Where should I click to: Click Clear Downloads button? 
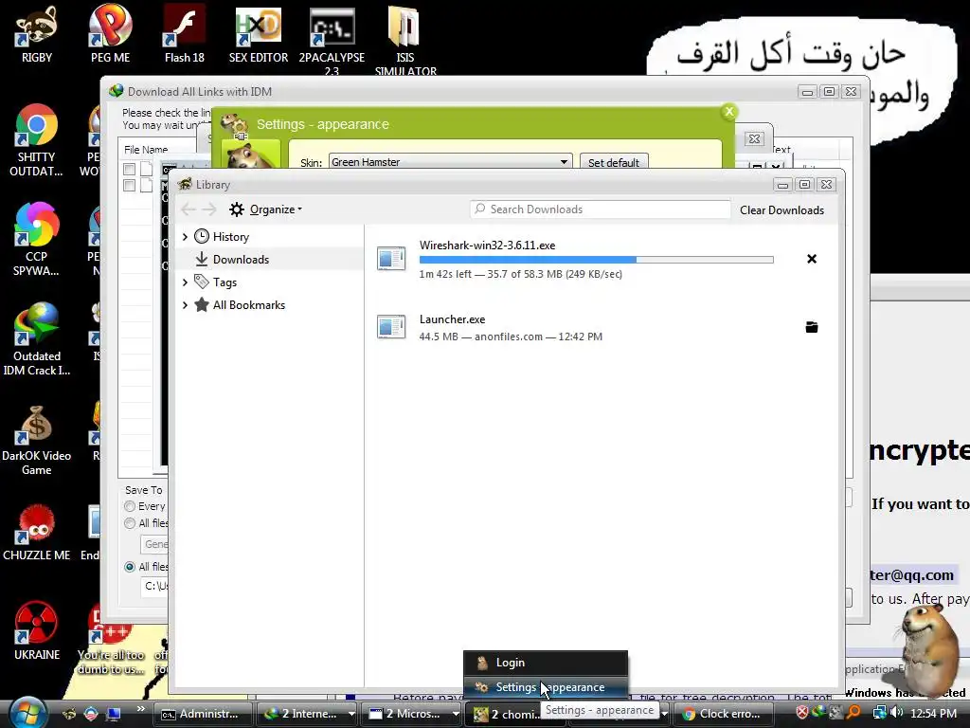tap(781, 209)
